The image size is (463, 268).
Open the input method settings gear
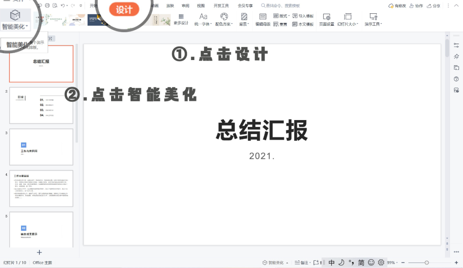[x=381, y=262]
